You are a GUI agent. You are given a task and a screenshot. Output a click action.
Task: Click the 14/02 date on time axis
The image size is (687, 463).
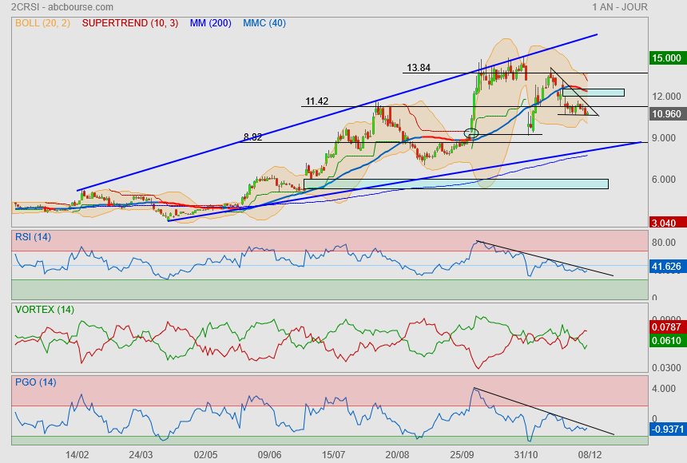coord(77,453)
